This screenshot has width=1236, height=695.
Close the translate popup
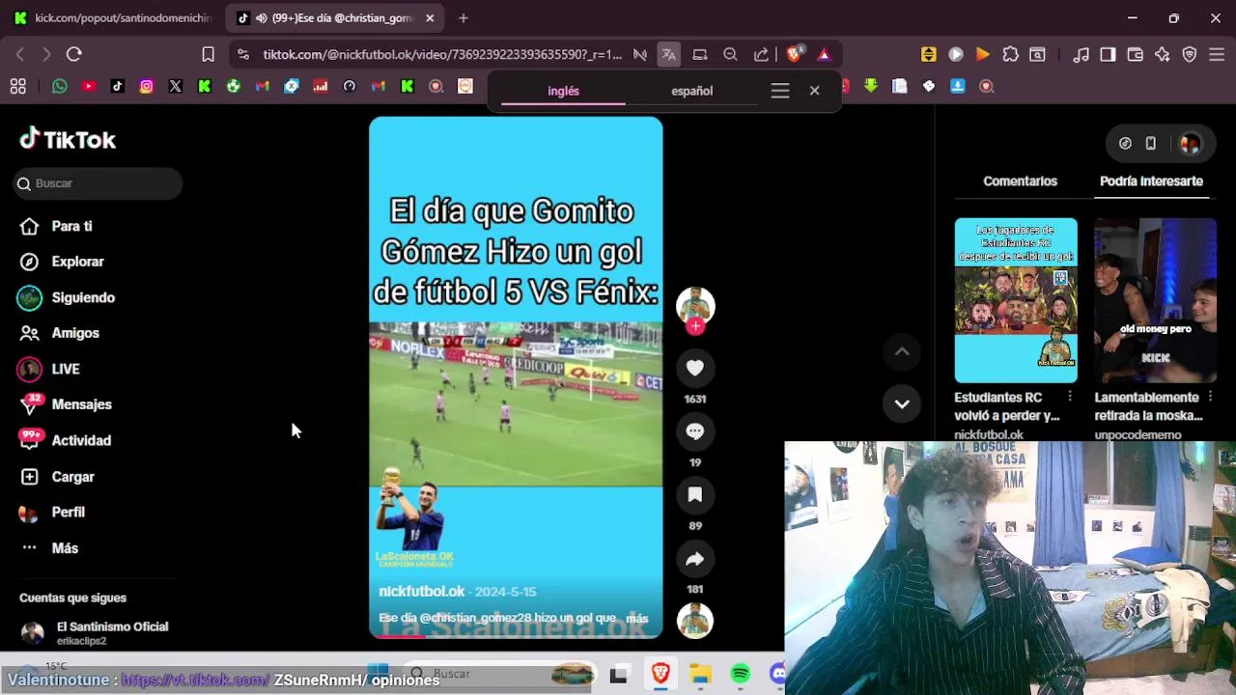(x=814, y=91)
